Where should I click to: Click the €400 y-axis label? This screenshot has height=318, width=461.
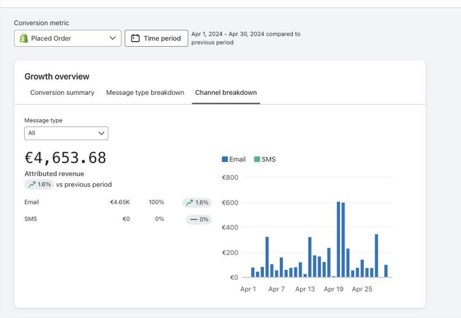230,227
